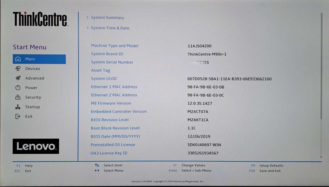Viewport: 329px width, 187px height.
Task: Click the Devices shapes icon
Action: pyautogui.click(x=18, y=69)
